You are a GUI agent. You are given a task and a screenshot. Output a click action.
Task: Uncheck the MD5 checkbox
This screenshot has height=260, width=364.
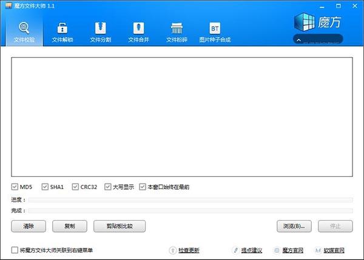pyautogui.click(x=15, y=187)
